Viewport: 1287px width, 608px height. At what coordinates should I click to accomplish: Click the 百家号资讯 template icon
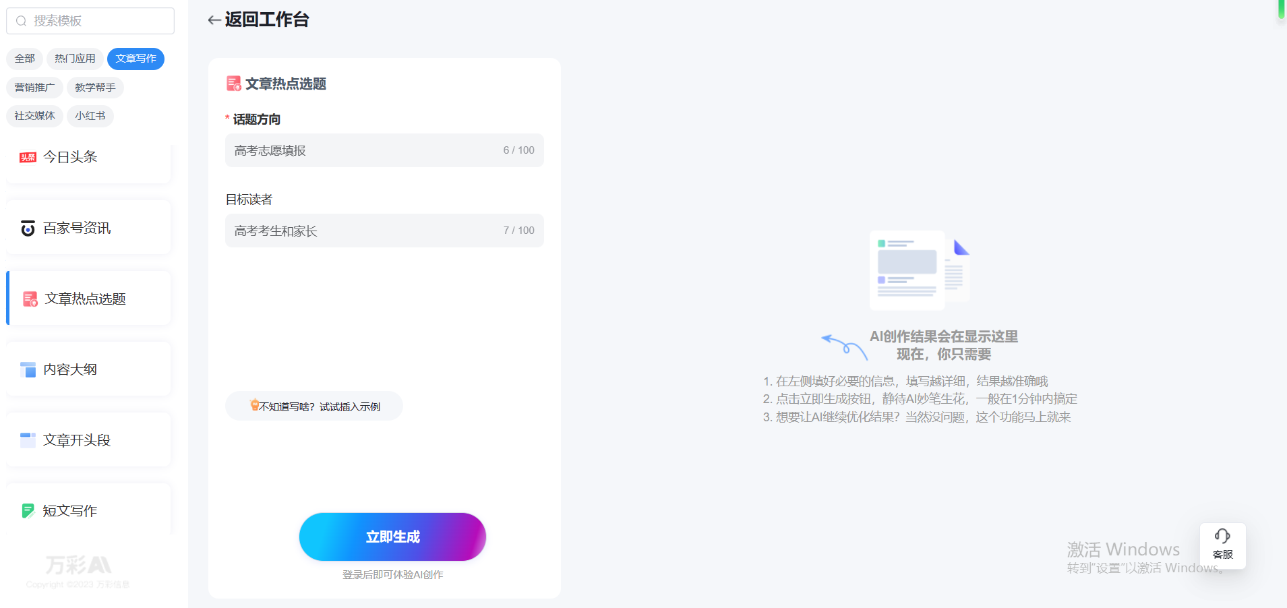pos(28,229)
